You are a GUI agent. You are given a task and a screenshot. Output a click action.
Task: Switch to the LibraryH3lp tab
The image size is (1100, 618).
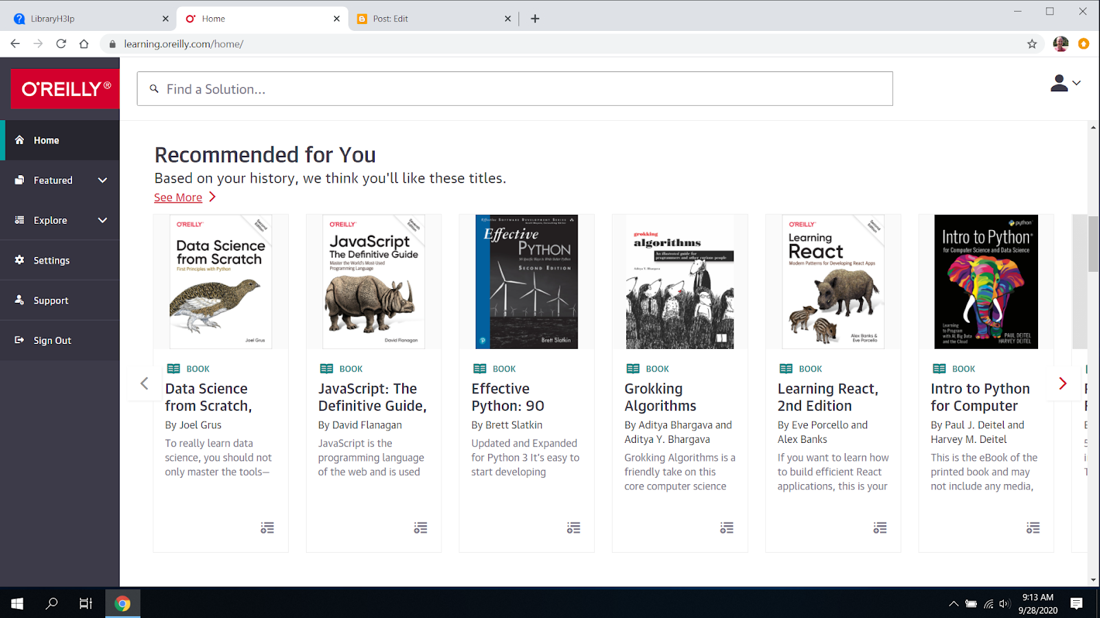click(89, 19)
